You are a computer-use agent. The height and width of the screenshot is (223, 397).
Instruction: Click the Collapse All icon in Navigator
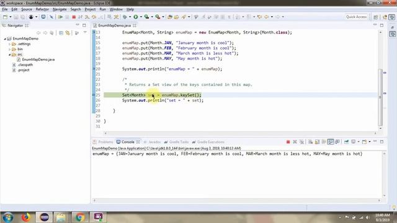[61, 33]
